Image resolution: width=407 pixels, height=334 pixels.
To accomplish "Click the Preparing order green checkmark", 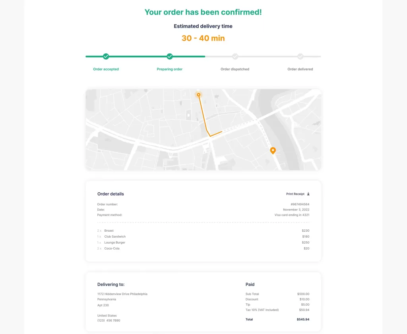I will pos(170,57).
